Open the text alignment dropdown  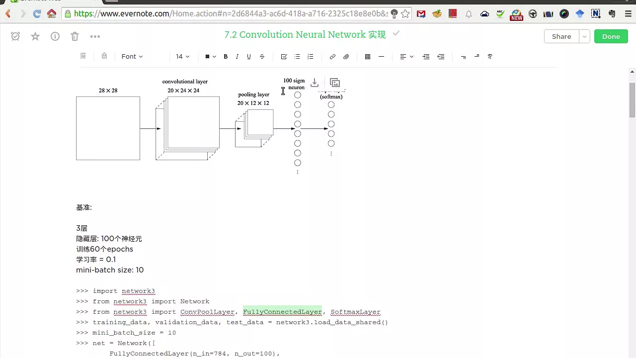pos(406,57)
